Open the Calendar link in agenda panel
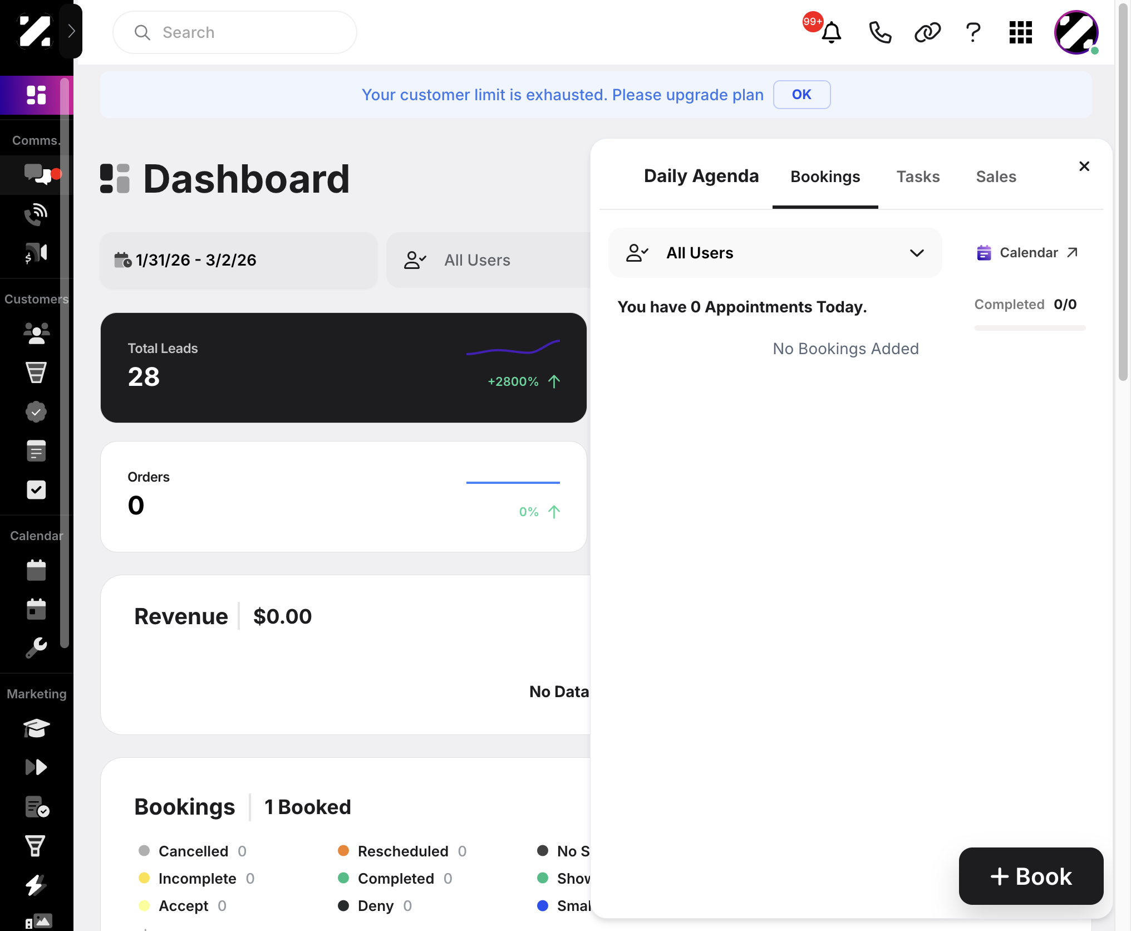Screen dimensions: 1131x931 point(1027,253)
